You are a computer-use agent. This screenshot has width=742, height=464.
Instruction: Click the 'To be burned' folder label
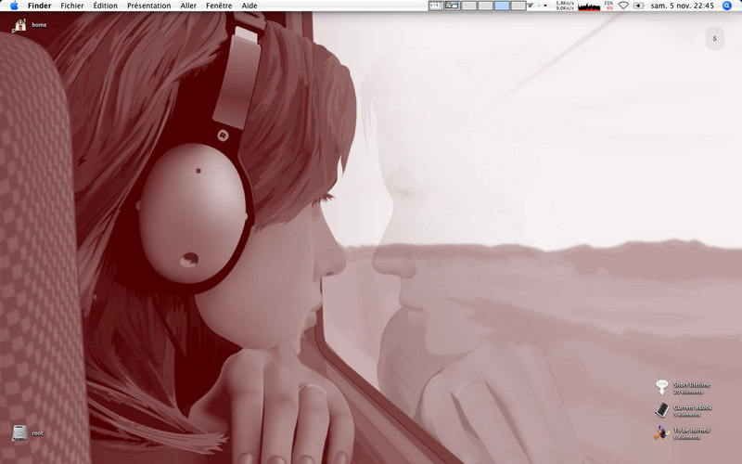[692, 431]
